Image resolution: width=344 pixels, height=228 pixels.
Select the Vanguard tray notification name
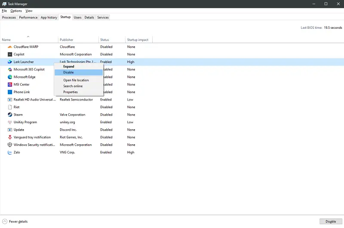[32, 137]
